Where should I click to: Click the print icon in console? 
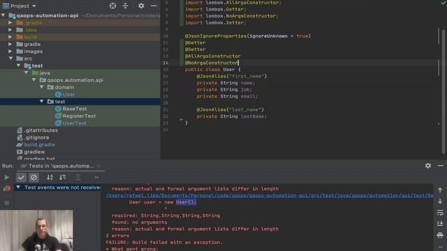[x=440, y=235]
